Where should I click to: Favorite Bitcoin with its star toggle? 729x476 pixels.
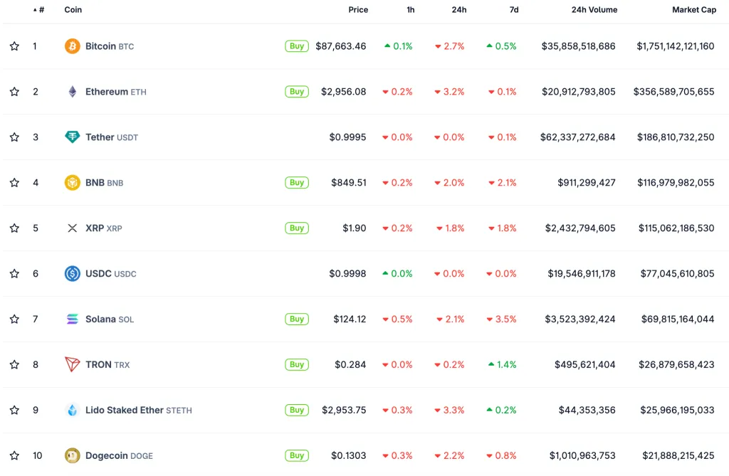click(14, 46)
